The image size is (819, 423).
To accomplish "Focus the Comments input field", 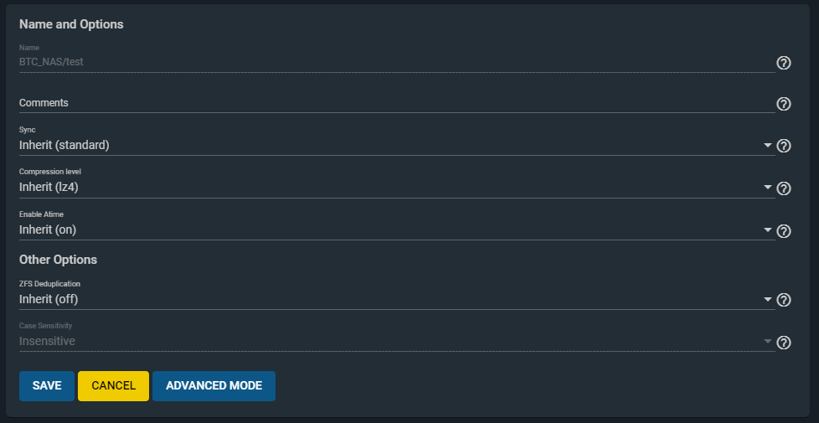I will coord(394,103).
